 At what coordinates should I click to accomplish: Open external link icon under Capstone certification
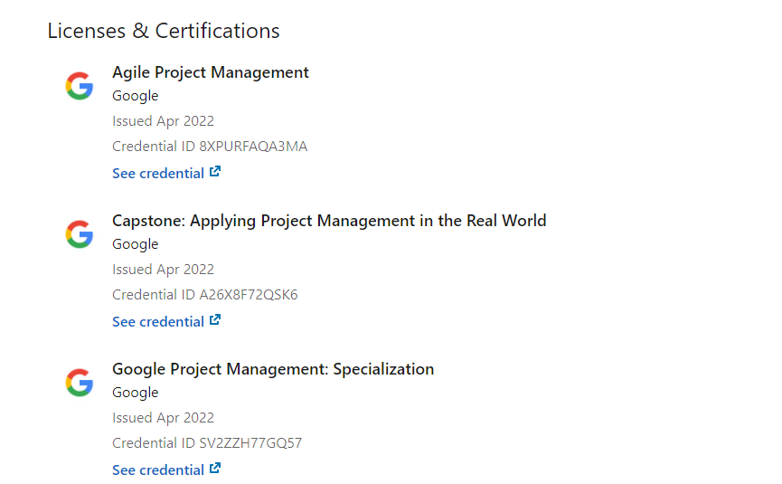click(215, 320)
